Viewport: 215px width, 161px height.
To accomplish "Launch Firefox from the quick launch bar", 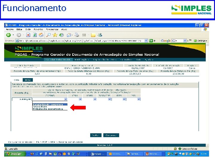I will [32, 154].
